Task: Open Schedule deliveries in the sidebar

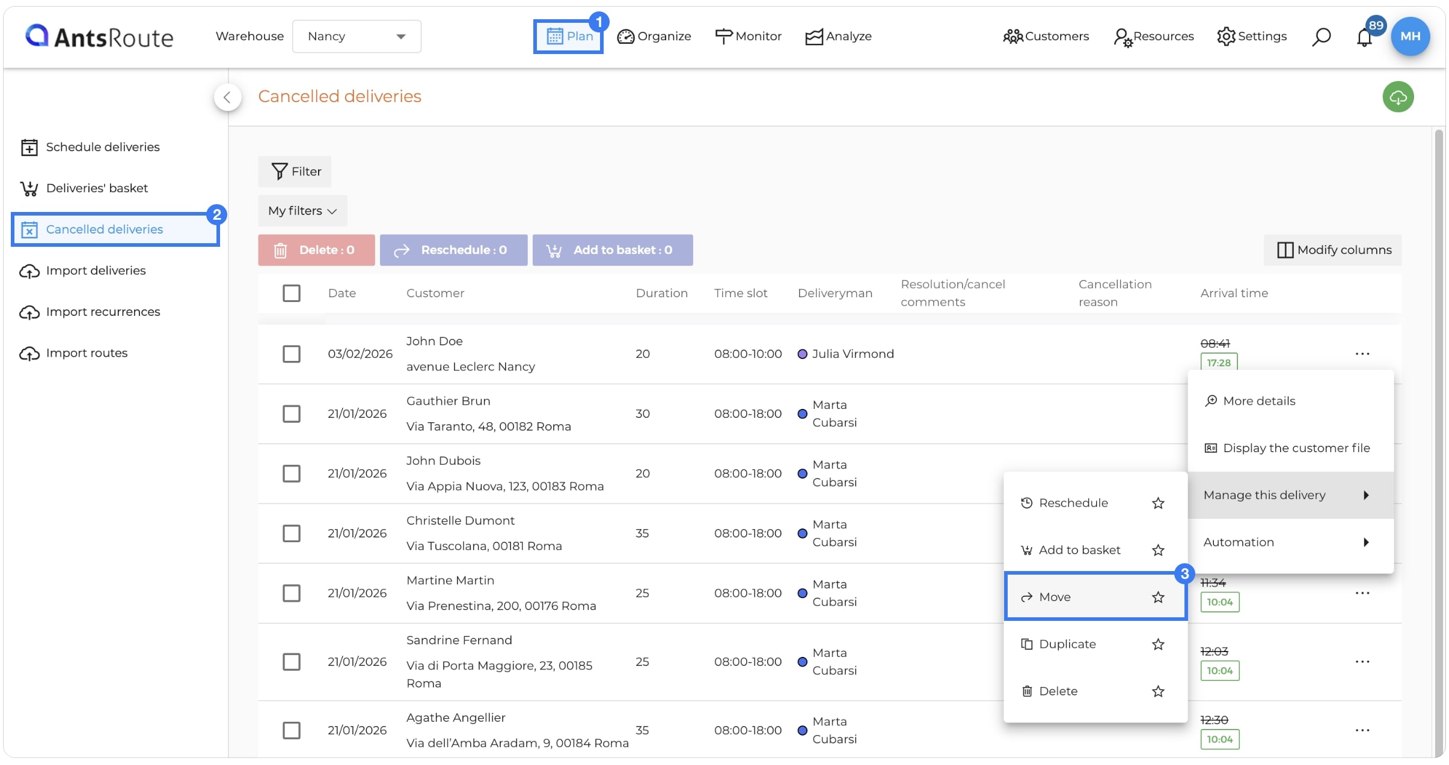Action: click(x=90, y=147)
